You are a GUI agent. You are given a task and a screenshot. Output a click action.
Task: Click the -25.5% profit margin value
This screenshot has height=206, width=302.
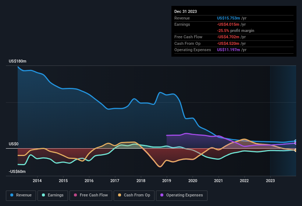223,31
